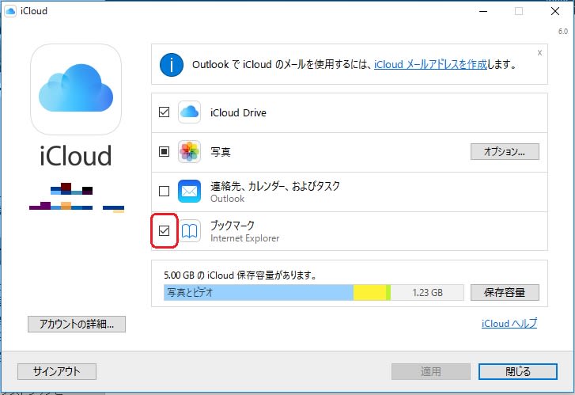Click the iCloud Drive cloud icon

[x=189, y=112]
